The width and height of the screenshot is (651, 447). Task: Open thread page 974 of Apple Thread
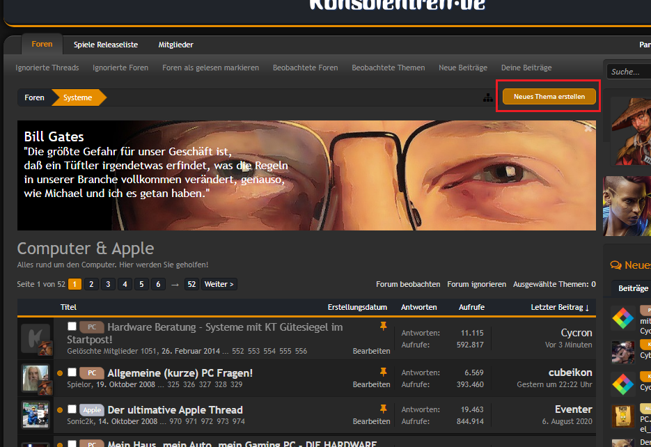[238, 422]
